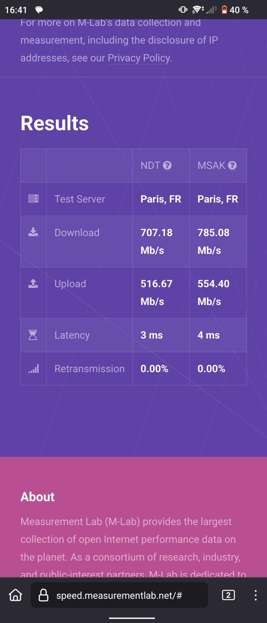Click the speed.measurementlab.net address bar
The image size is (267, 623).
120,595
